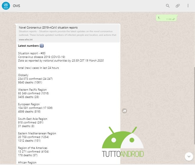
Task: Click "104 591 confirmed (17 506)"
Action: pos(35,108)
